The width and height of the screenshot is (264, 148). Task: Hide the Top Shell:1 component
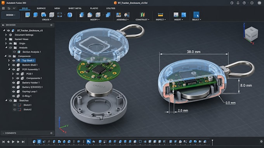tap(14, 61)
